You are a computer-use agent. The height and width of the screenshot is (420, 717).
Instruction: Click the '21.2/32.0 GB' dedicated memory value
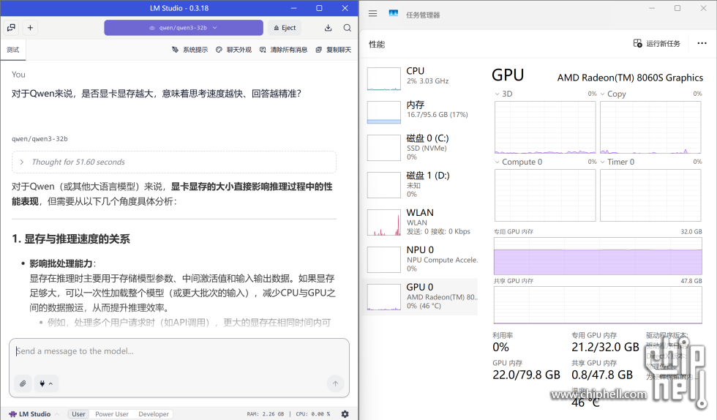pos(605,348)
